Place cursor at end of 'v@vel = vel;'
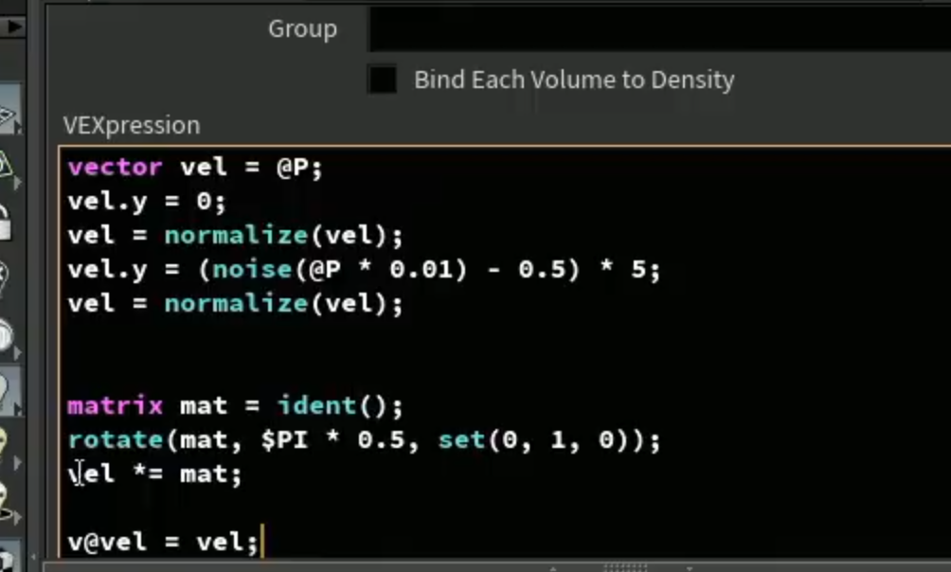The width and height of the screenshot is (951, 572). pyautogui.click(x=260, y=542)
